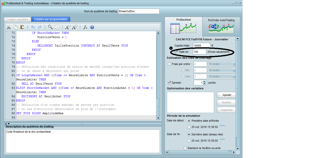
Task: Click right panel horizontal scroll right arrow
Action: 234,152
